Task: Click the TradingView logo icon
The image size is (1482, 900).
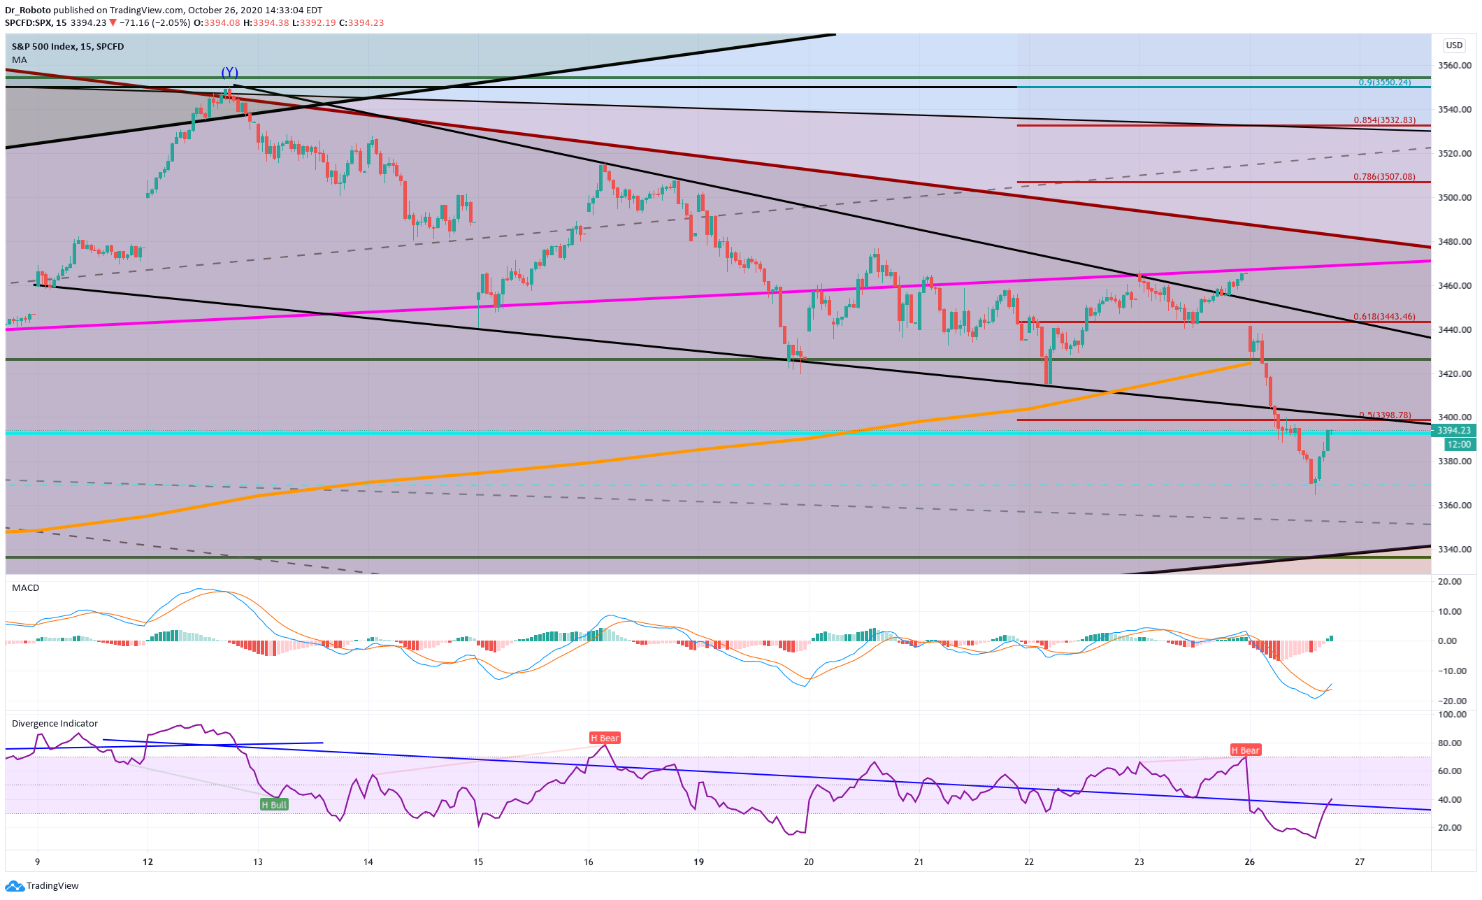Action: click(x=15, y=886)
